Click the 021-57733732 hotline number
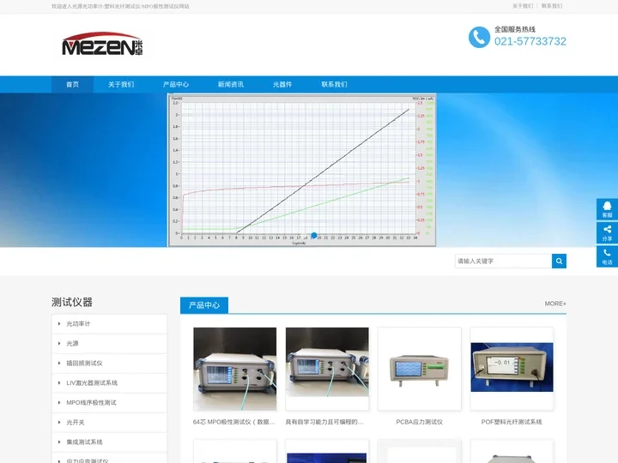 (x=530, y=41)
